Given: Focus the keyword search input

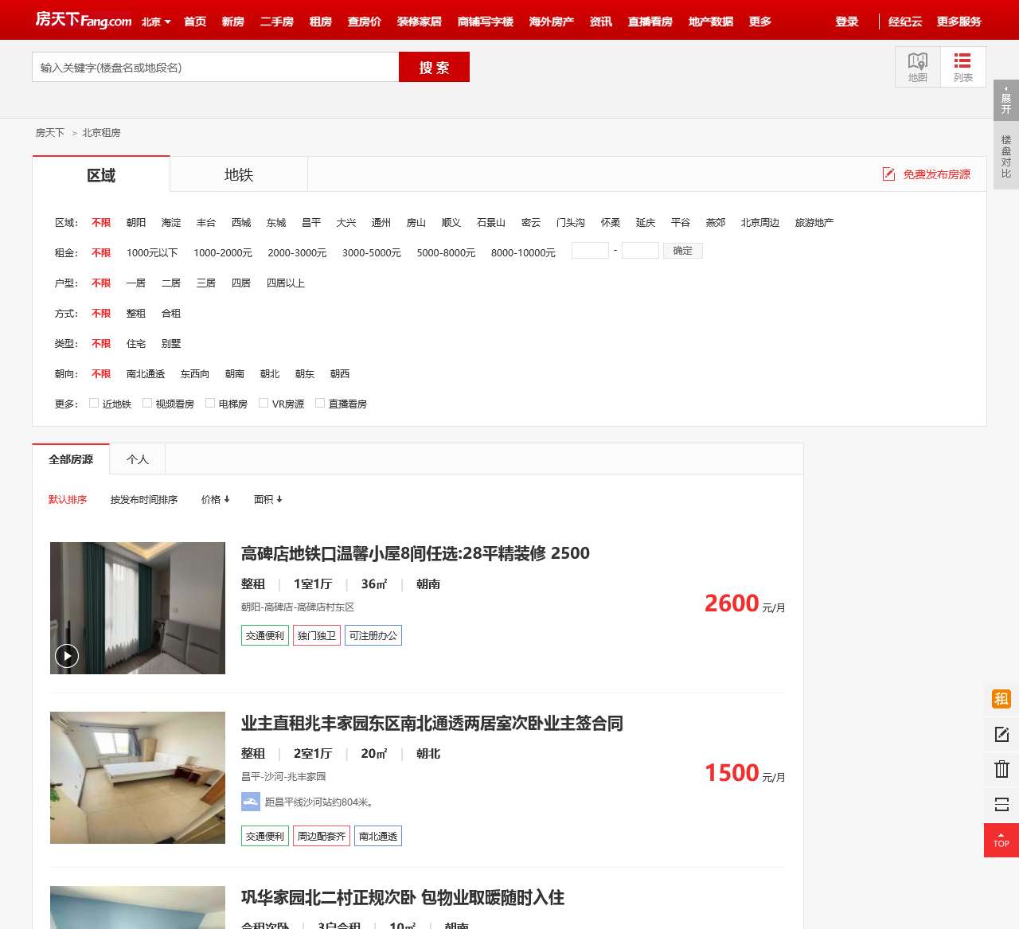Looking at the screenshot, I should 216,67.
